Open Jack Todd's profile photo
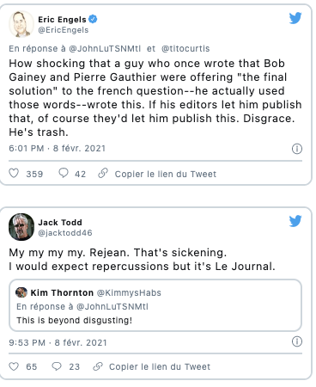Screen dimensions: 316x387 pos(21,227)
